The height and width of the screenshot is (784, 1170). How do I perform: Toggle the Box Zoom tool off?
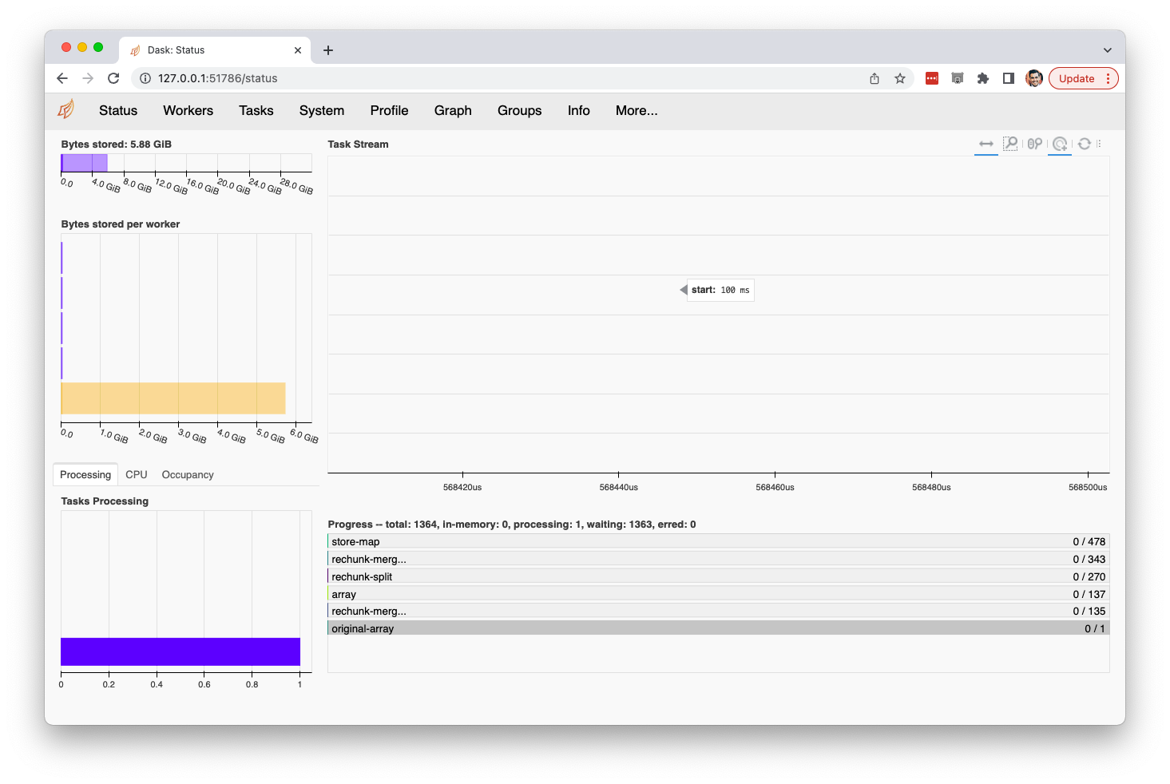(1010, 144)
